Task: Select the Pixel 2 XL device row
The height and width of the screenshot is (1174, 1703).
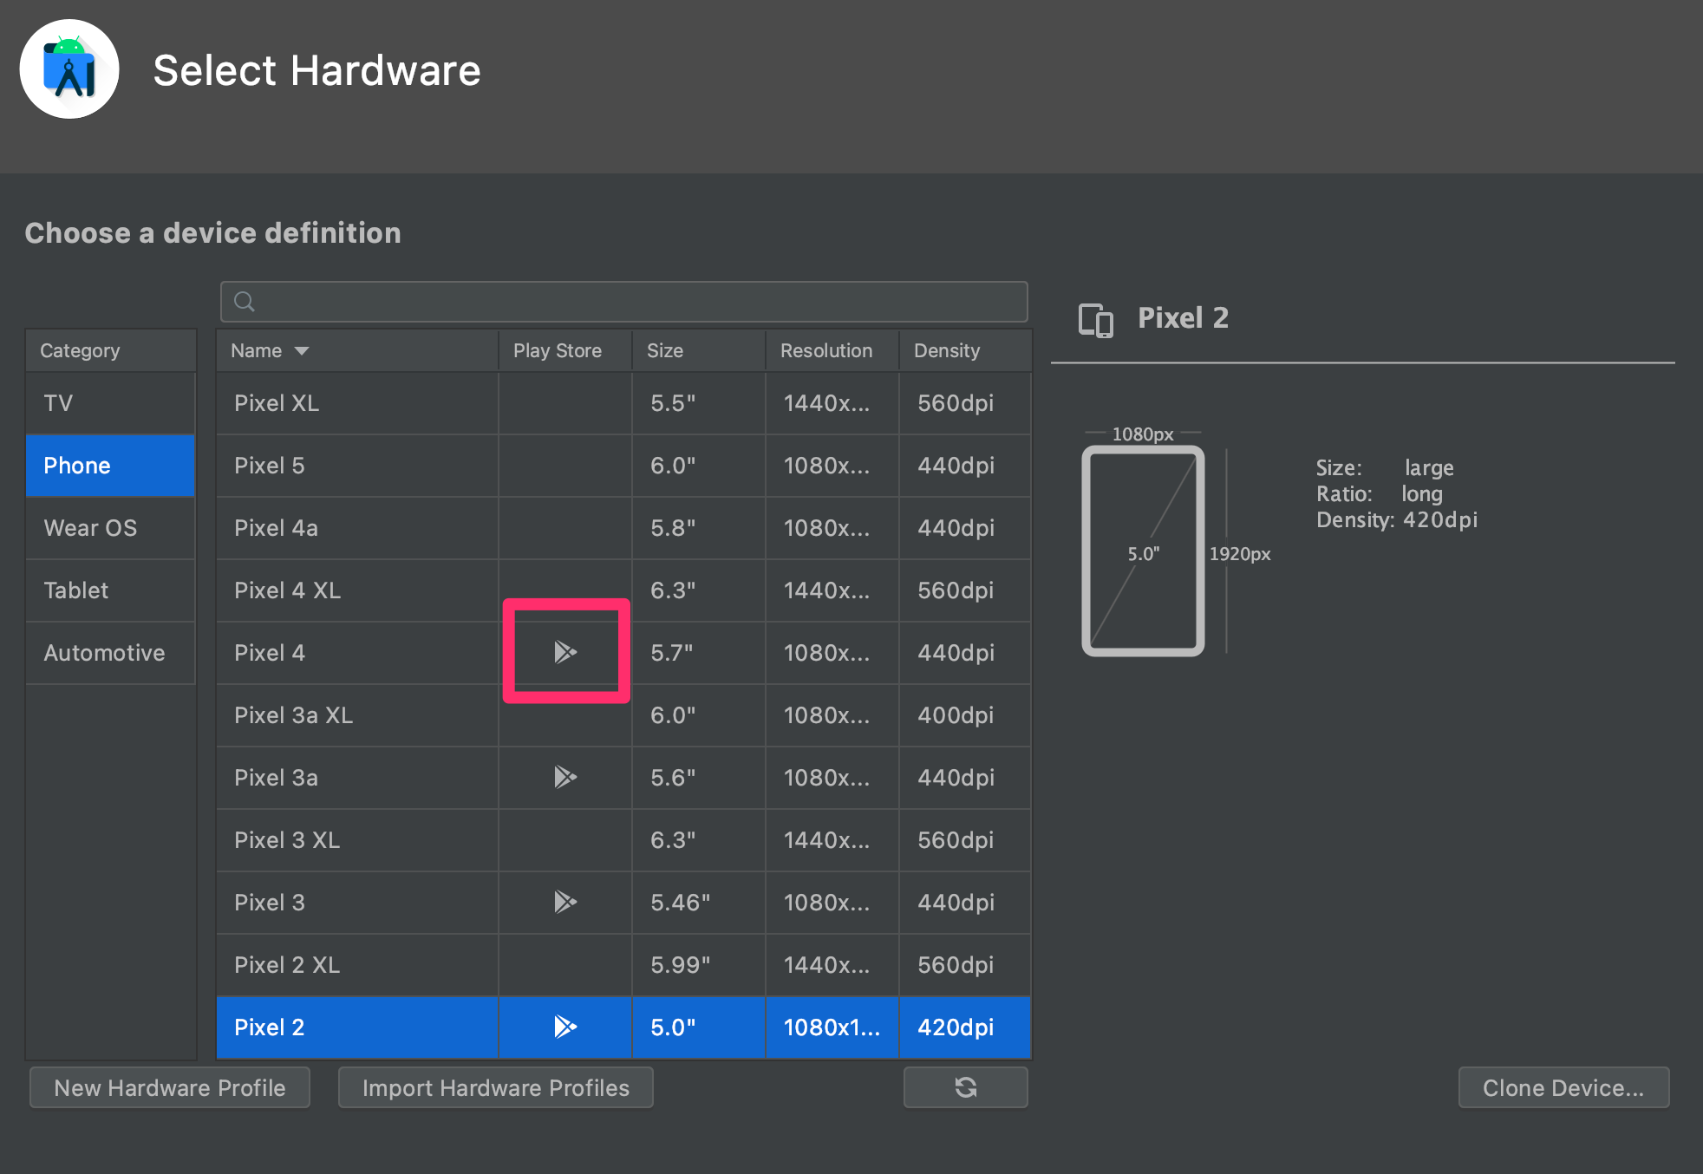Action: (623, 965)
